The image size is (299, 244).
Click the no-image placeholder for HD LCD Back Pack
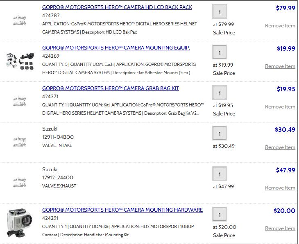[19, 20]
